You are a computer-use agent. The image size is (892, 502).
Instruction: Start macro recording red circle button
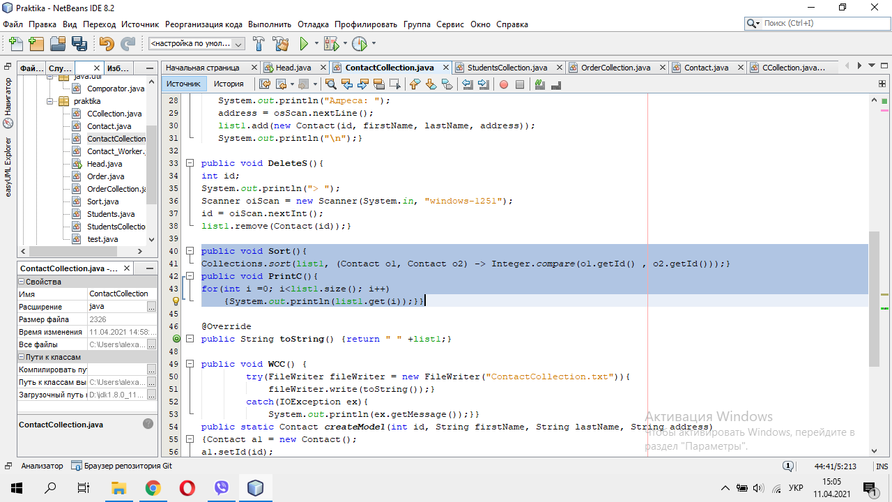[x=504, y=84]
